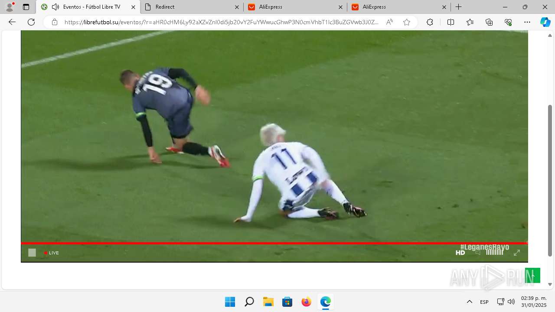Switch to the Redirect tab
The height and width of the screenshot is (312, 555).
(x=192, y=7)
